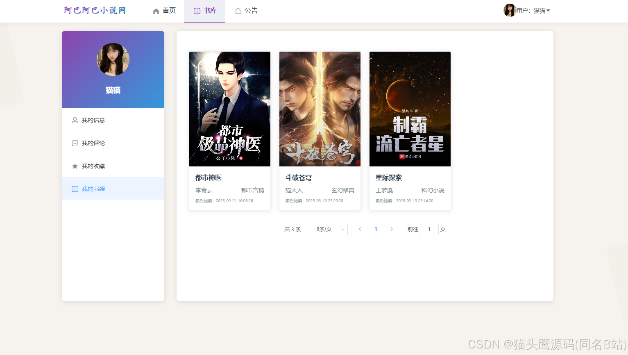Click the username 猫猫 in profile card
Viewport: 628px width, 355px height.
point(113,90)
